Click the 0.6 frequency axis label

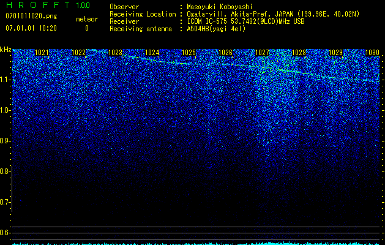(5, 233)
